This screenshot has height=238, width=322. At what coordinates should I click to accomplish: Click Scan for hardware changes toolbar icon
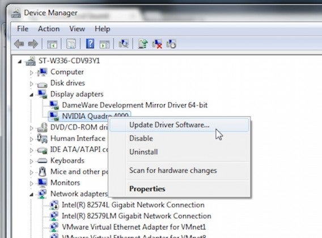tap(124, 44)
